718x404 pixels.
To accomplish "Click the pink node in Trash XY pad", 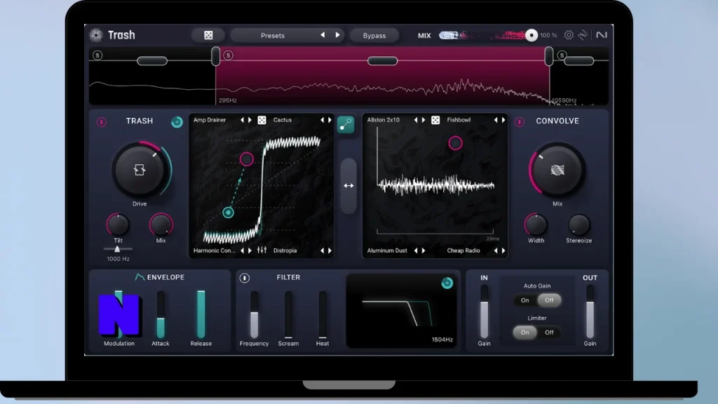I will coord(246,159).
